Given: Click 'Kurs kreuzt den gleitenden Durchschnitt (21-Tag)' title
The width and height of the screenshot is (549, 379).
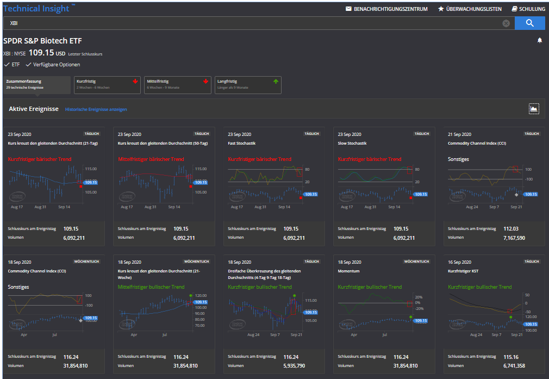Looking at the screenshot, I should (53, 143).
